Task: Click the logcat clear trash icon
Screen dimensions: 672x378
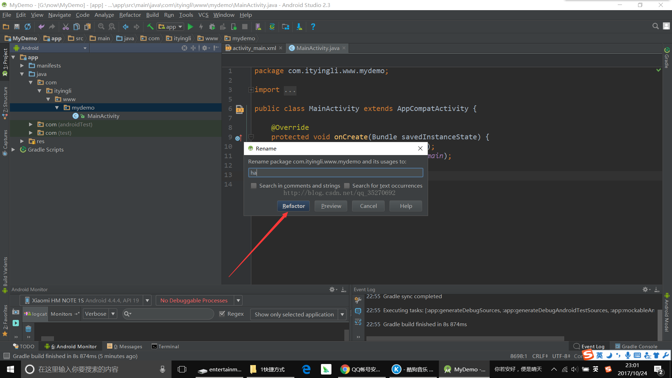Action: click(x=28, y=329)
